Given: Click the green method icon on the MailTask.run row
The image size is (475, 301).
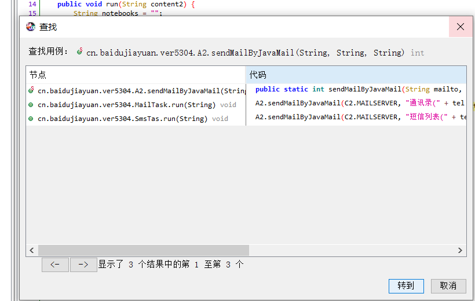Looking at the screenshot, I should (x=31, y=105).
